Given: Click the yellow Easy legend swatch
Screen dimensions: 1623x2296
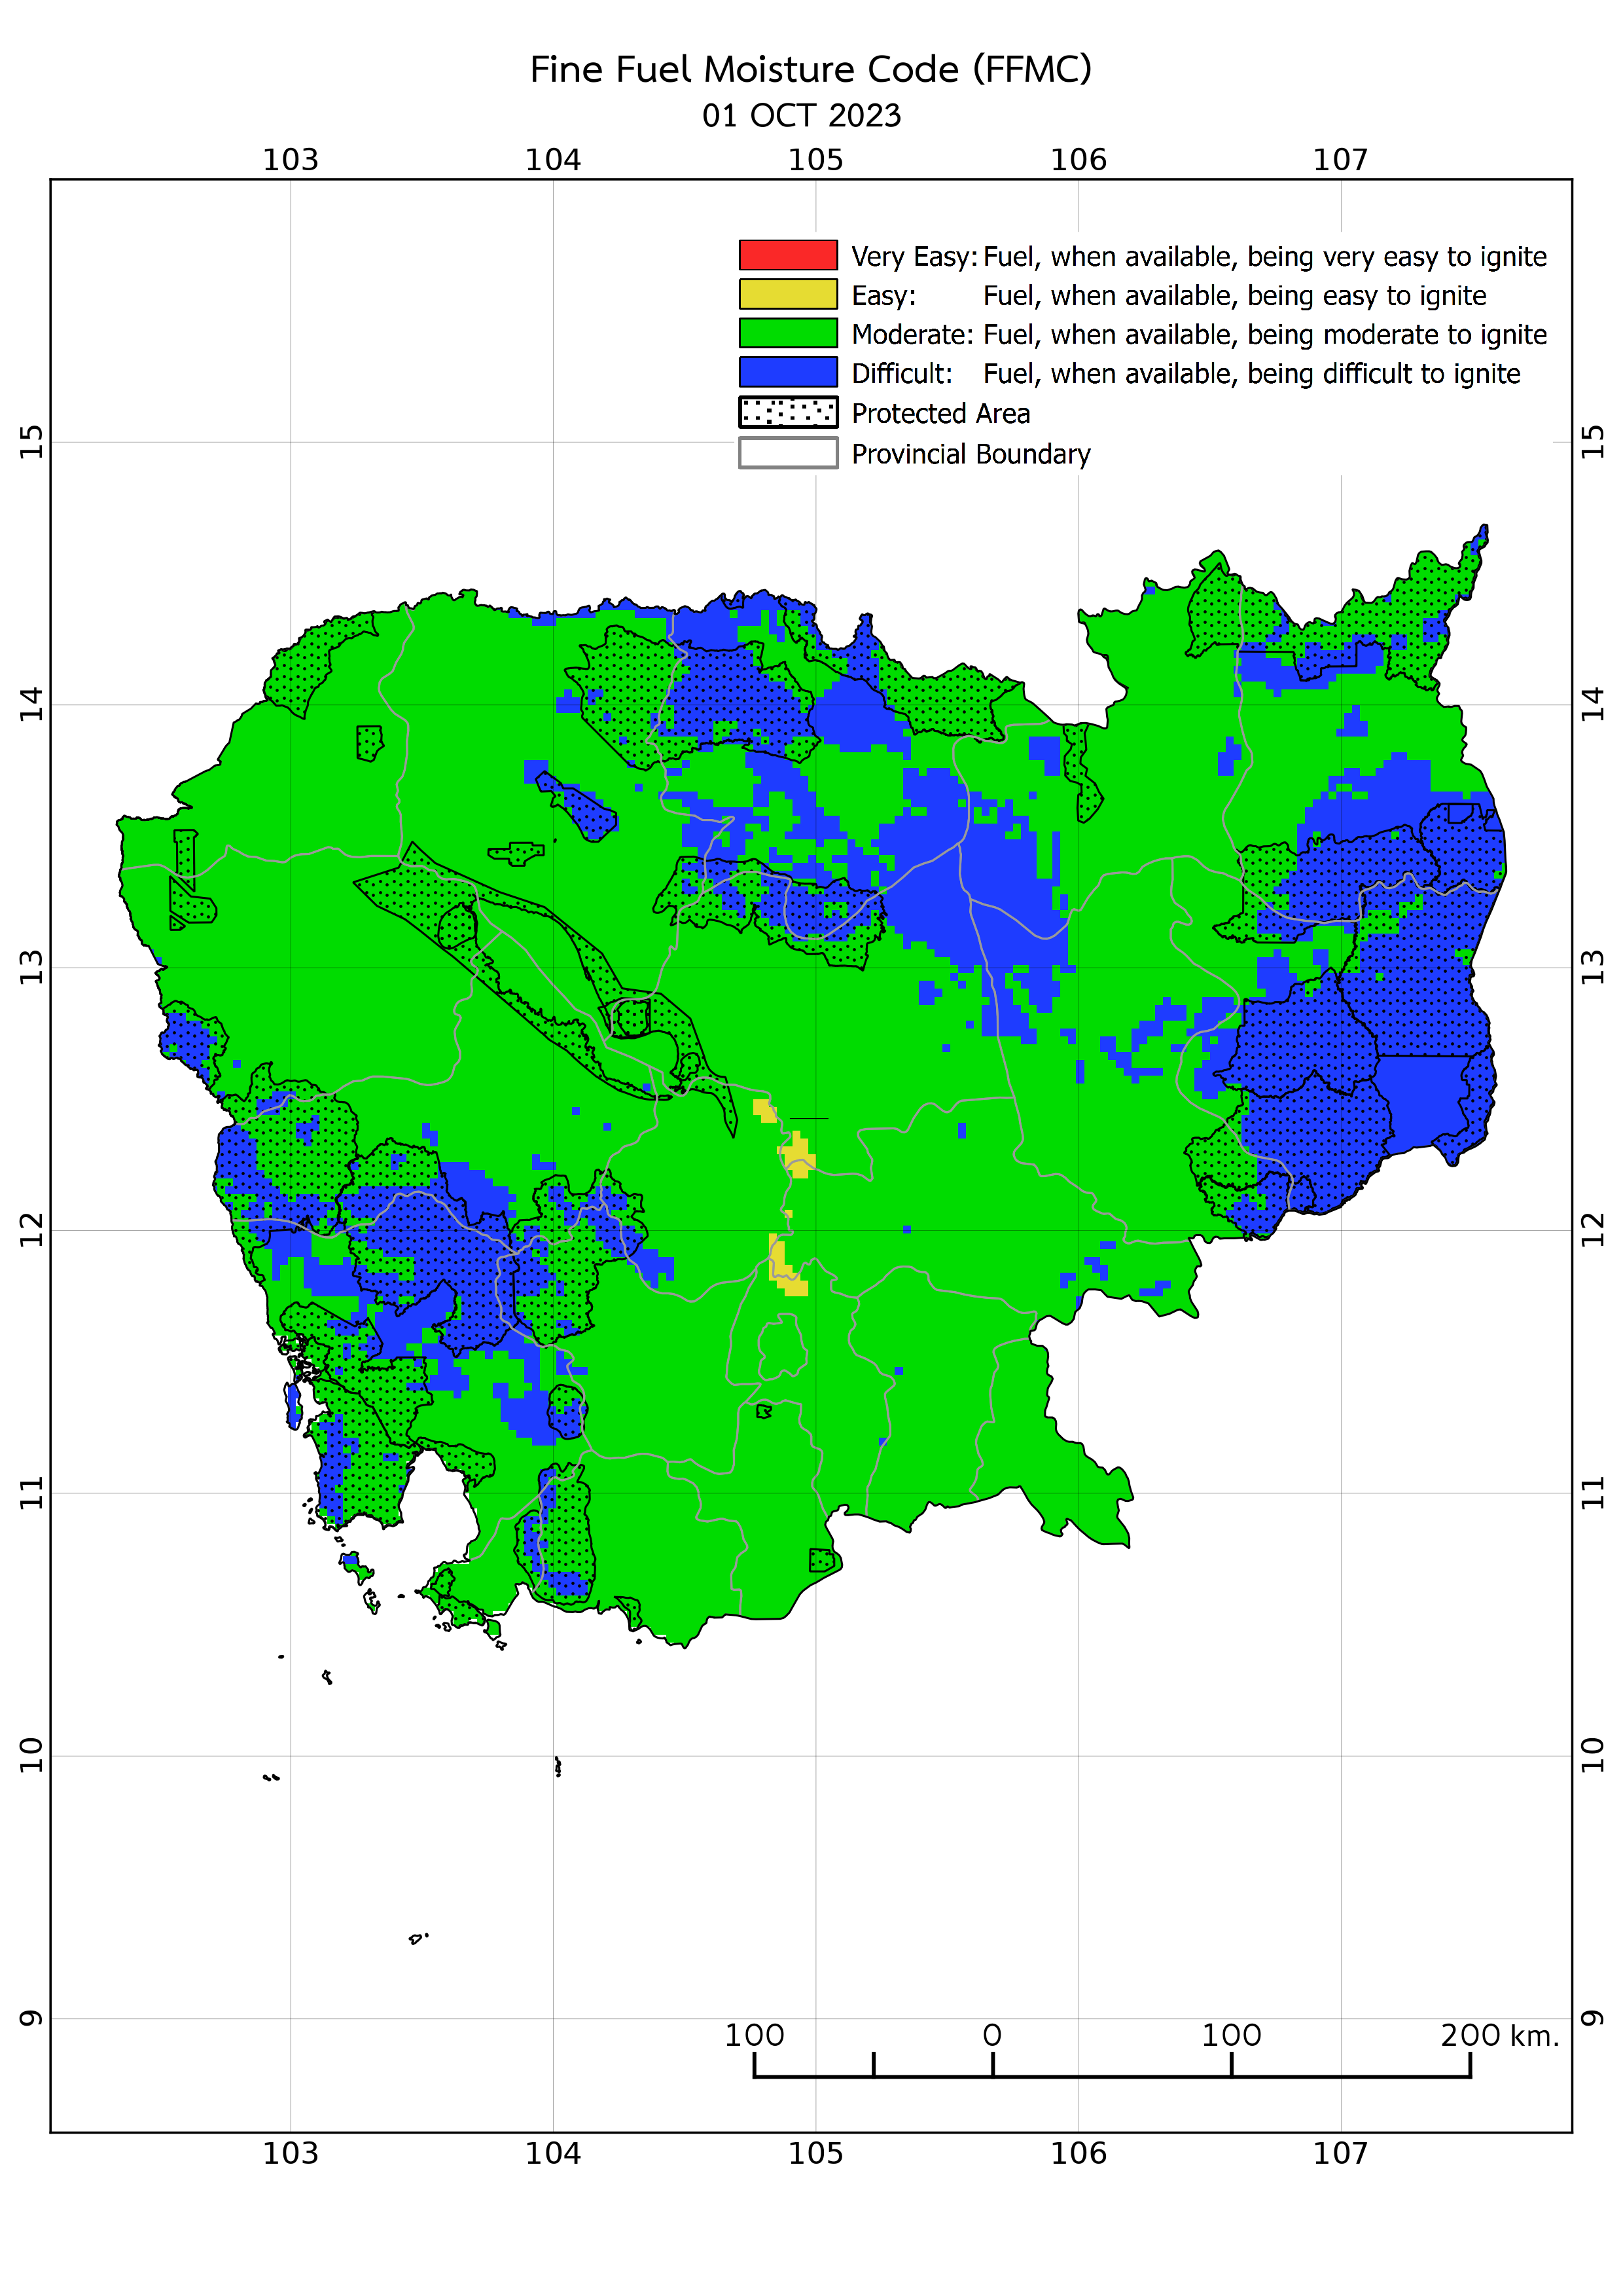Looking at the screenshot, I should (x=787, y=294).
